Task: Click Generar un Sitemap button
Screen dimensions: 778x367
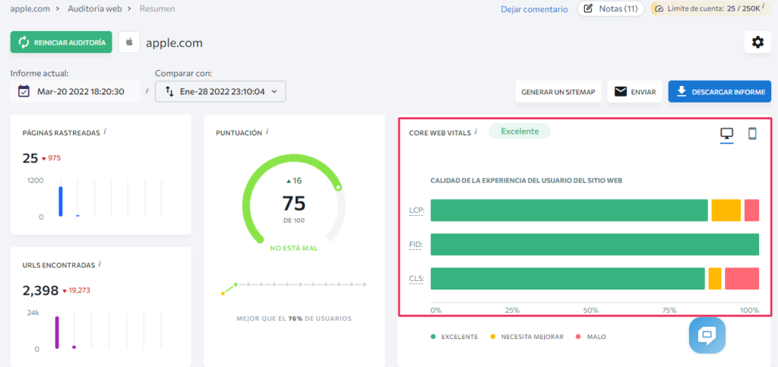Action: click(x=558, y=92)
